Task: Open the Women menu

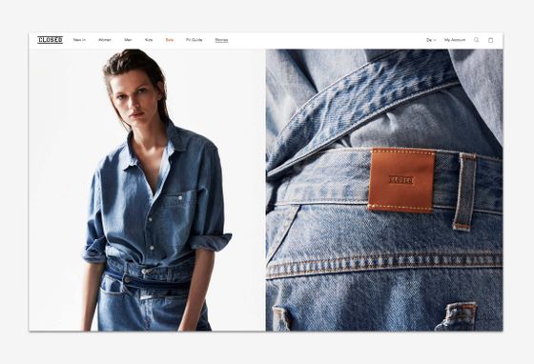Action: coord(105,40)
